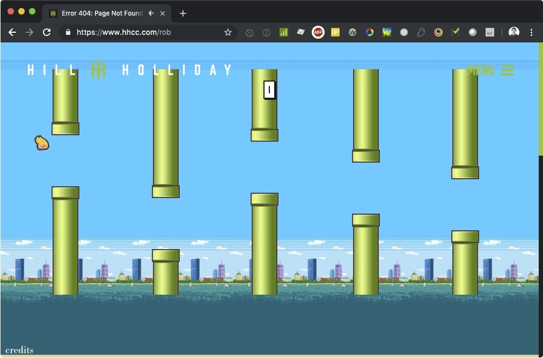Click the circular refresh-clock extension icon
Screen dimensions: 543x358
250,33
